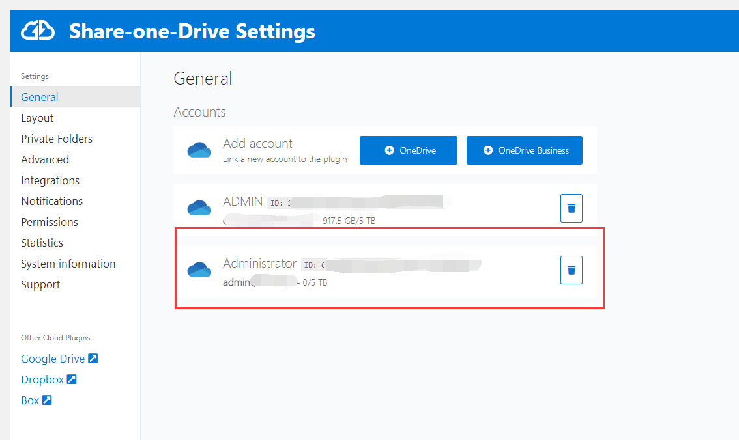Click the OneDrive cloud icon beside Add account
This screenshot has width=739, height=440.
coord(199,150)
